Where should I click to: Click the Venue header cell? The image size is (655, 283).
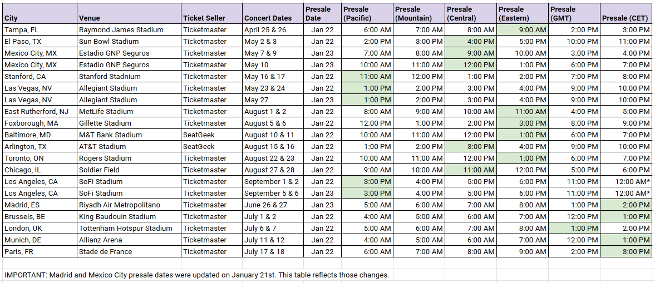(129, 13)
